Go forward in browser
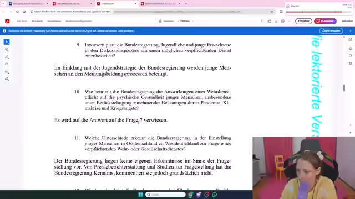Image resolution: width=355 pixels, height=199 pixels. [x=11, y=12]
